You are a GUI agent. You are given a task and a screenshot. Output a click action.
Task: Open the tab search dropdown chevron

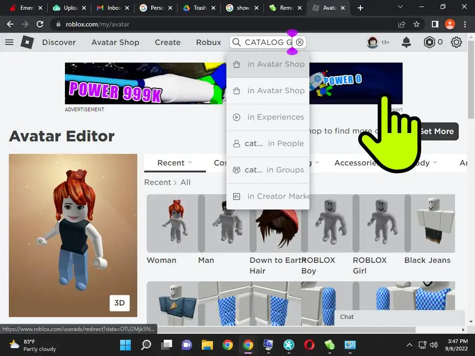(400, 6)
